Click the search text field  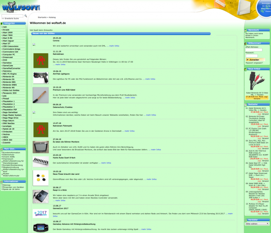12,16
